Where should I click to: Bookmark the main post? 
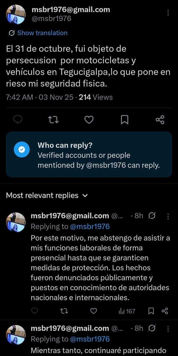[x=124, y=120]
